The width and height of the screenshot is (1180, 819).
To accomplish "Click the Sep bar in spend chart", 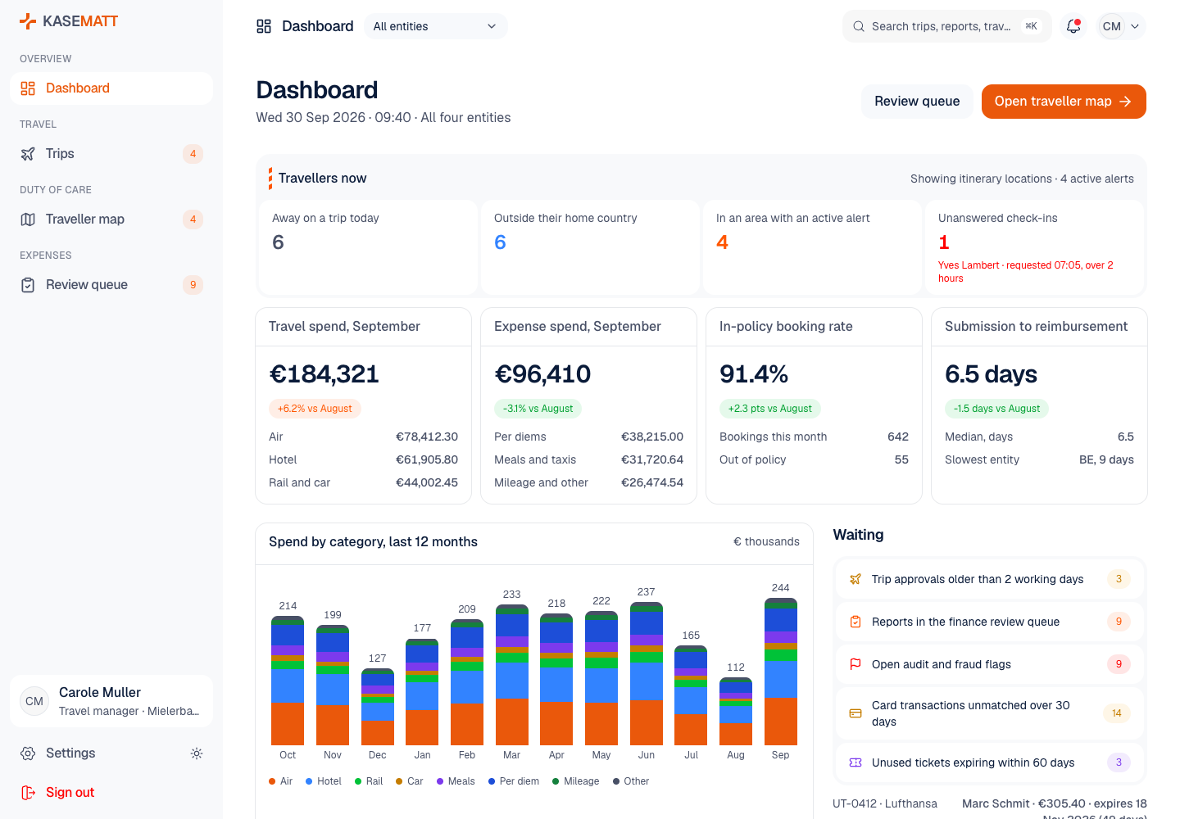I will [x=781, y=672].
